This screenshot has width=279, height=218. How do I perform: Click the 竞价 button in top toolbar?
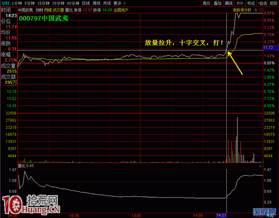[206, 3]
